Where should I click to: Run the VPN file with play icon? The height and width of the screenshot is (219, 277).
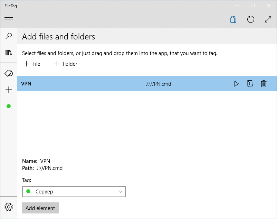[x=236, y=84]
